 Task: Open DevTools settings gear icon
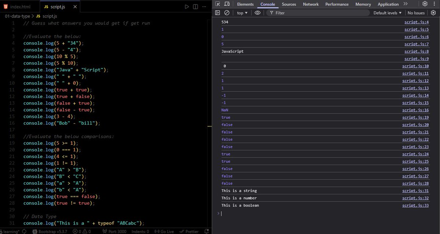tap(425, 4)
